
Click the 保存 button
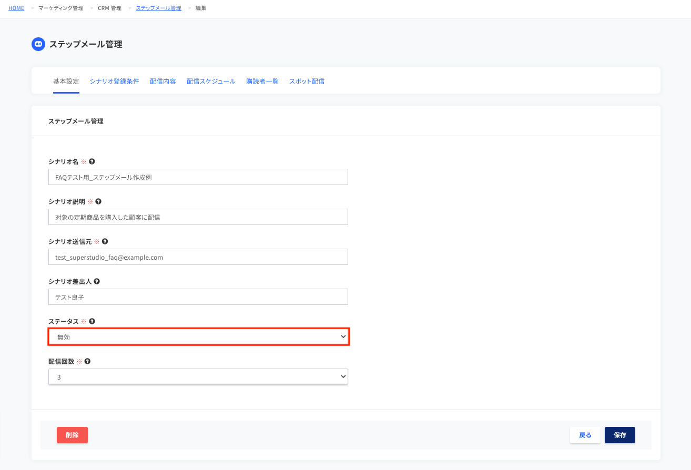coord(620,435)
